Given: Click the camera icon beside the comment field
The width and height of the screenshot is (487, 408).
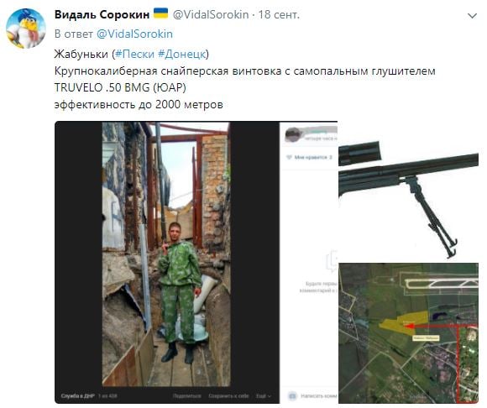Looking at the screenshot, I should pyautogui.click(x=292, y=396).
